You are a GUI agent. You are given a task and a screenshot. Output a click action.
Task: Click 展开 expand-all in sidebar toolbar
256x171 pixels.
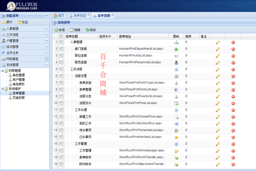pyautogui.click(x=7, y=22)
